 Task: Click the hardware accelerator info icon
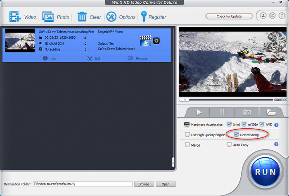point(276,124)
